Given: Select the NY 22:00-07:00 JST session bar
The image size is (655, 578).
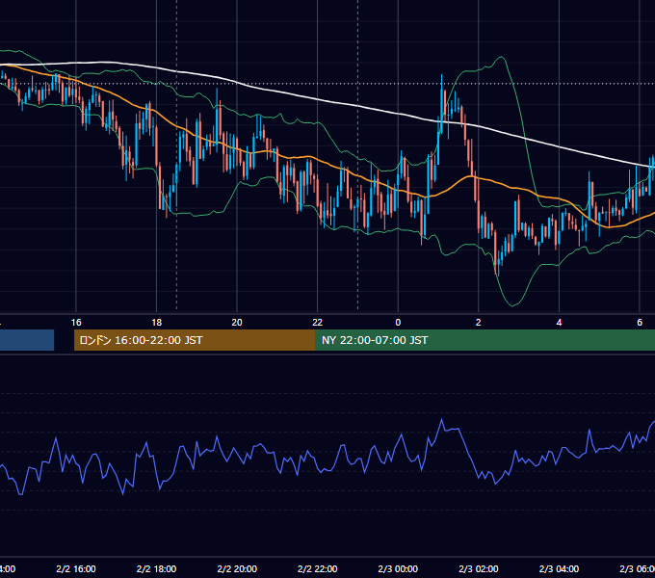Looking at the screenshot, I should click(485, 340).
